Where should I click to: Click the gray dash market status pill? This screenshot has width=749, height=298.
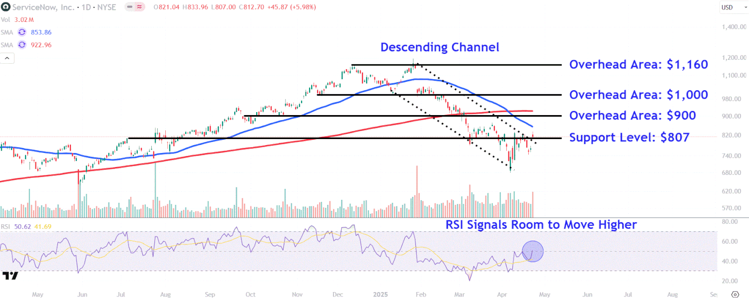tap(129, 7)
